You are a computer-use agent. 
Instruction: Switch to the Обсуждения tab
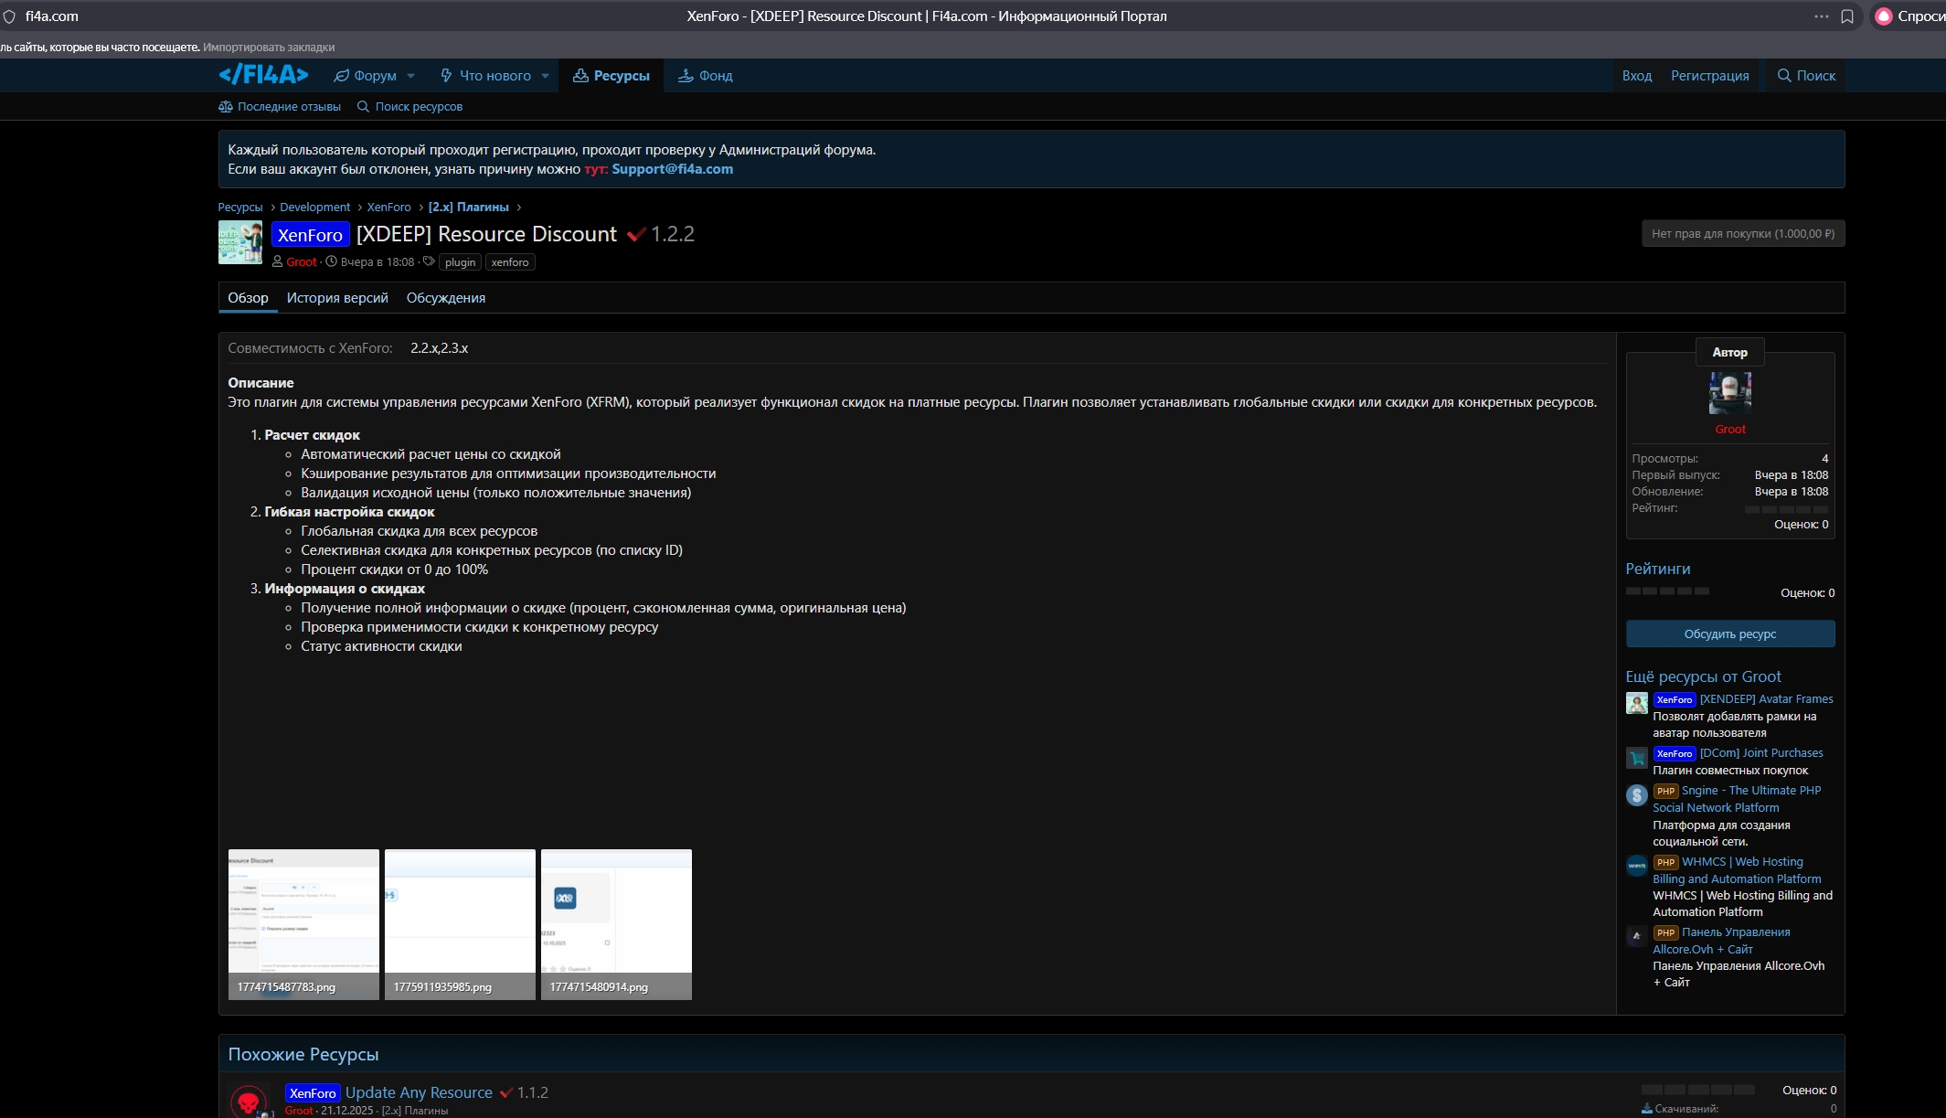click(x=446, y=298)
